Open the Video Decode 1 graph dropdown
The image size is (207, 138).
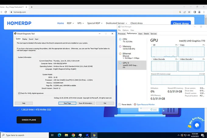tap(179, 59)
